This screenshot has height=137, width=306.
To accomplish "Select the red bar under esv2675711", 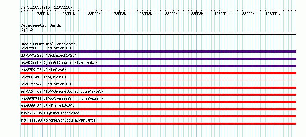I will coord(158,102).
